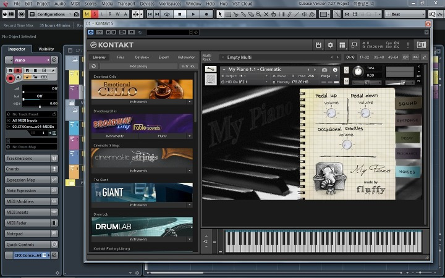Click the Kontakt Tune knob
This screenshot has height=278, width=445.
pyautogui.click(x=358, y=72)
